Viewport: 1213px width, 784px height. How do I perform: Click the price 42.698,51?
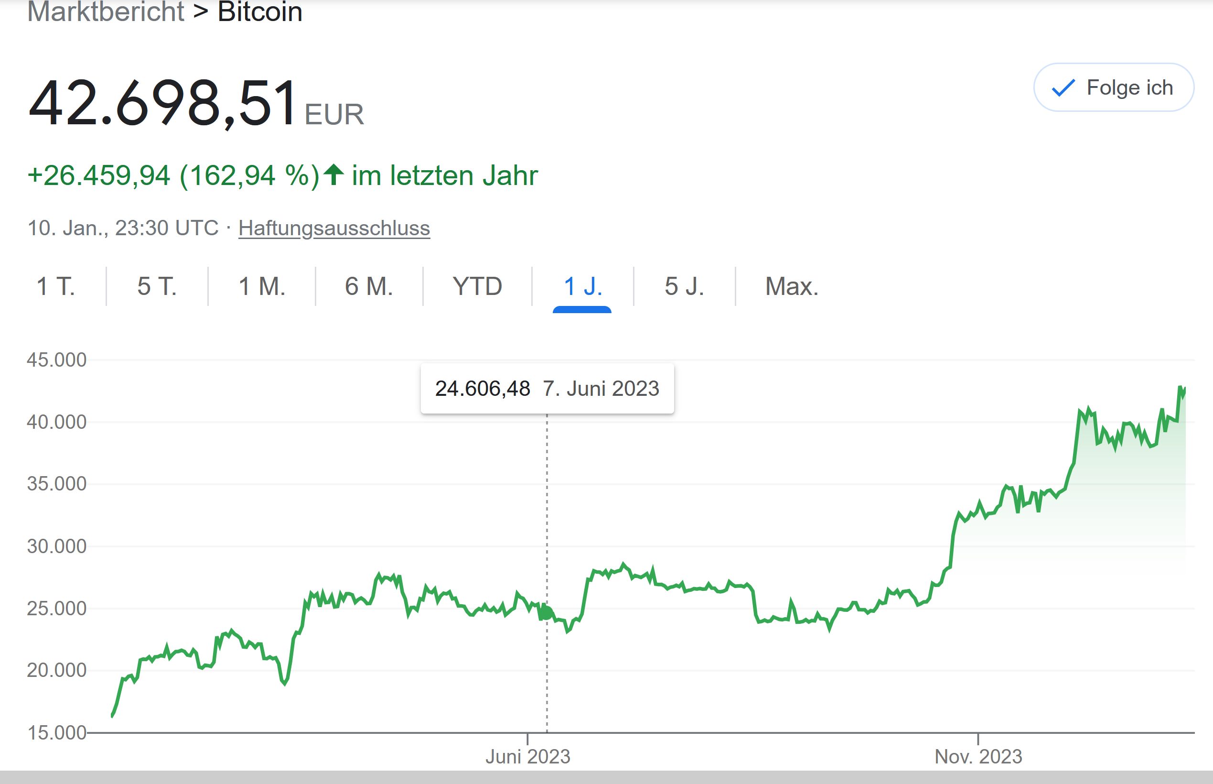(x=162, y=103)
